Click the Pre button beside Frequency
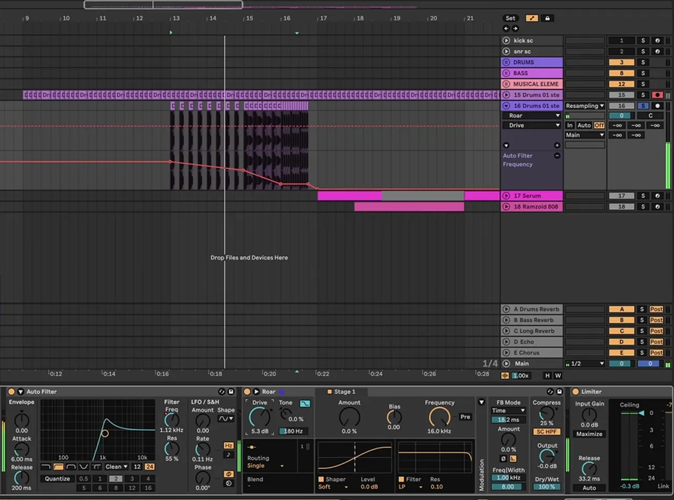This screenshot has height=500, width=674. pyautogui.click(x=465, y=417)
